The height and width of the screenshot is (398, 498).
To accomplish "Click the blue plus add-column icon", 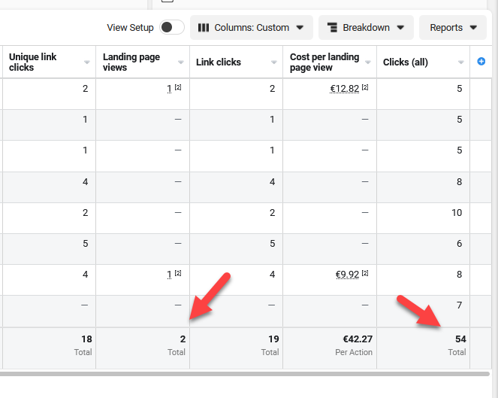I will coord(481,62).
